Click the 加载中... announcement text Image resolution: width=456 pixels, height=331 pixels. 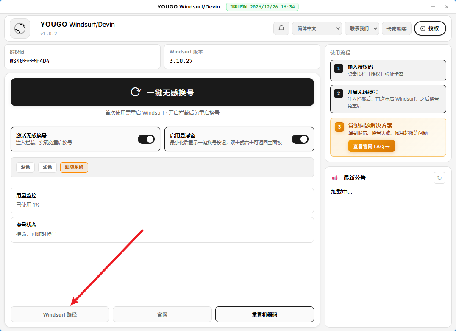coord(342,191)
